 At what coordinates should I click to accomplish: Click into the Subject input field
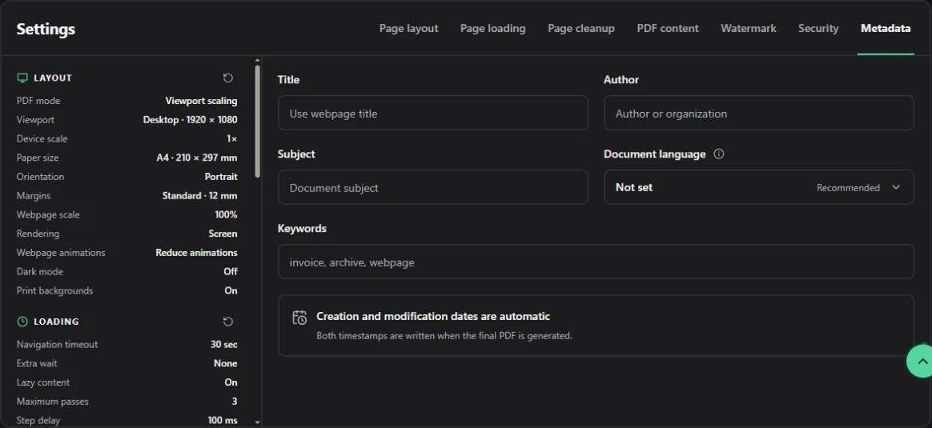(432, 187)
